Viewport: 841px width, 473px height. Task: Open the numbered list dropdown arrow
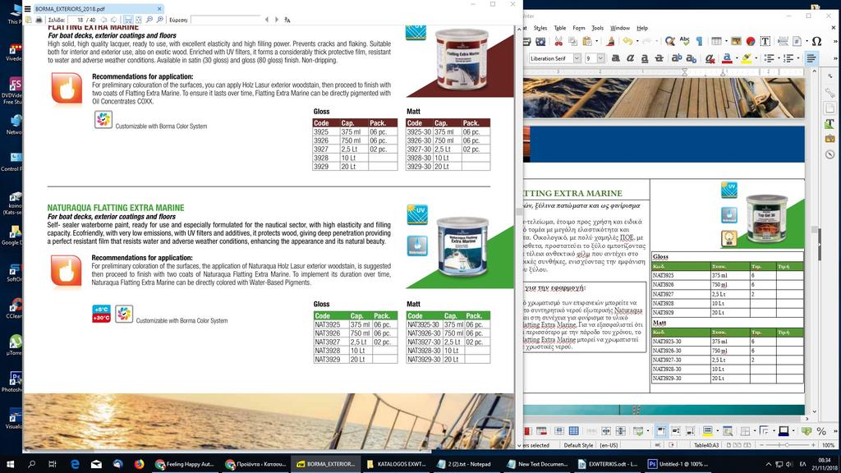pyautogui.click(x=798, y=58)
